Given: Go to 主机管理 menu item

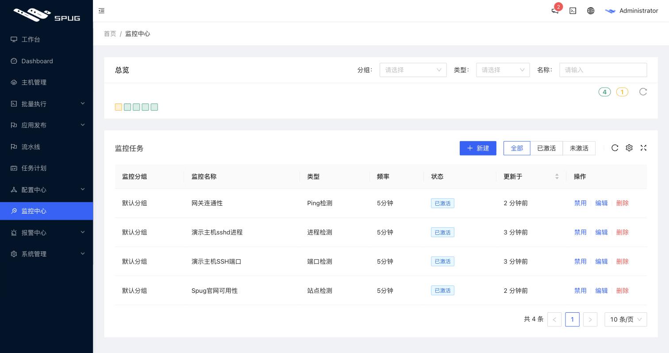Looking at the screenshot, I should tap(46, 82).
